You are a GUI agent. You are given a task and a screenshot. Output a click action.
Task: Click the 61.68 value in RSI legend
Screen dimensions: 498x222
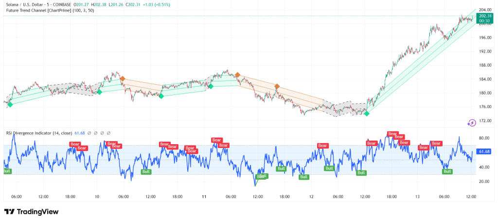pos(78,132)
